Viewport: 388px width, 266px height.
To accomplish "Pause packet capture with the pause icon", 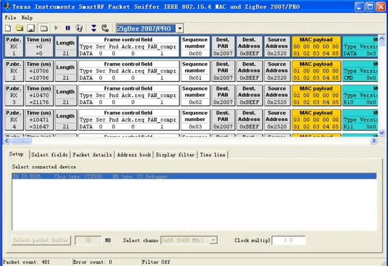I will pos(68,28).
